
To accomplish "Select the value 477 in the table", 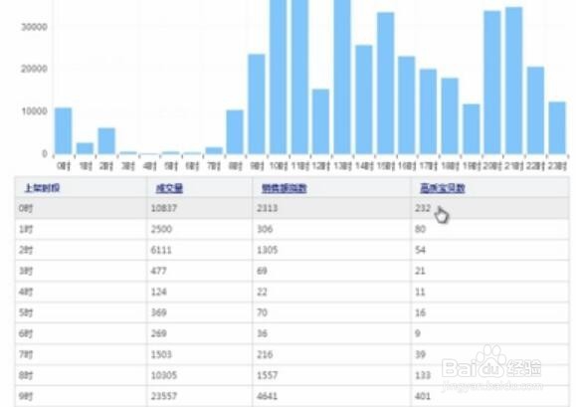I will pyautogui.click(x=159, y=271).
